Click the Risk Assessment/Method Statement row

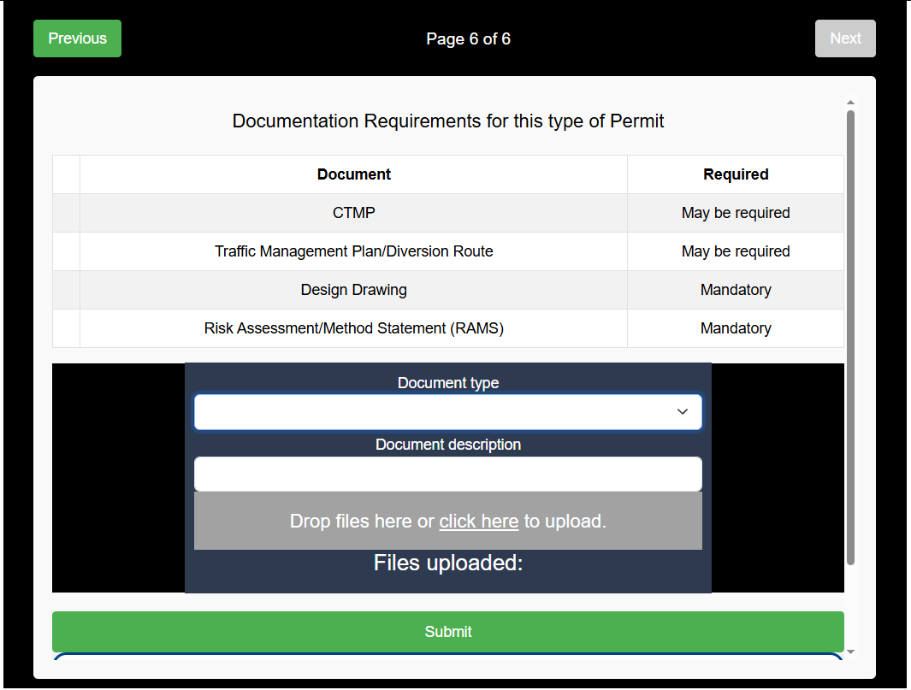(x=353, y=327)
